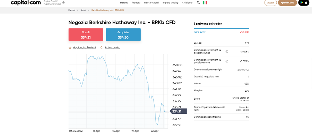The image size is (312, 135).
Task: Click the star icon for Aggiungi a Preferiti
Action: tap(70, 48)
